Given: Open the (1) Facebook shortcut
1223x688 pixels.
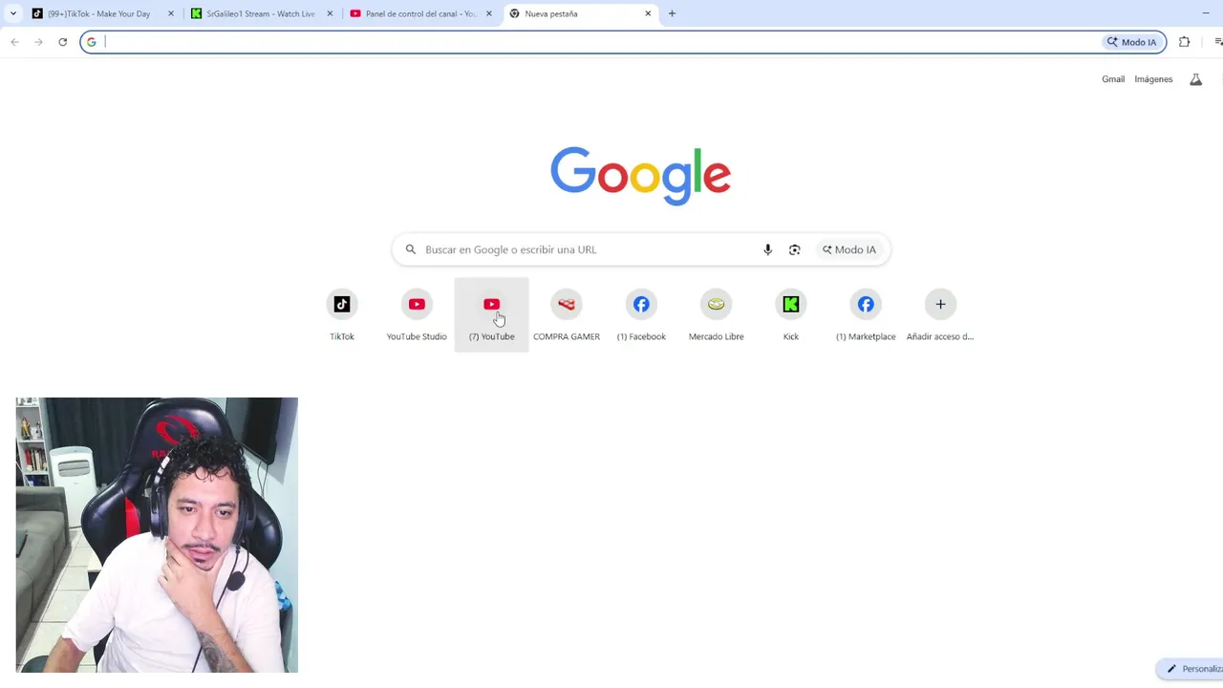Looking at the screenshot, I should point(641,314).
